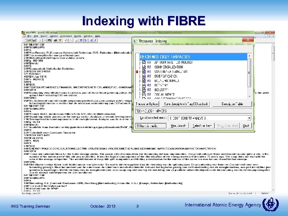This screenshot has height=216, width=288.
Task: Click the NUM status bar indicator
Action: (x=265, y=194)
